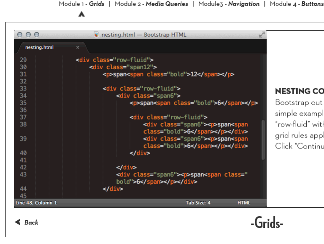
Task: Click line number 40 in the gutter
Action: click(x=23, y=153)
